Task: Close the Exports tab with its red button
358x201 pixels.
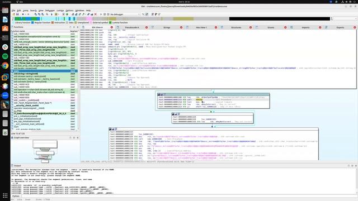Action: (x=355, y=27)
